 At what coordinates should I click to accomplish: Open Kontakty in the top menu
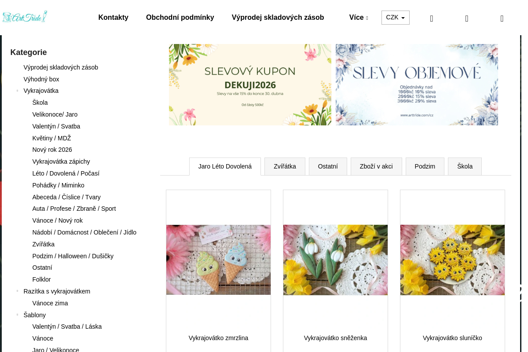point(114,18)
